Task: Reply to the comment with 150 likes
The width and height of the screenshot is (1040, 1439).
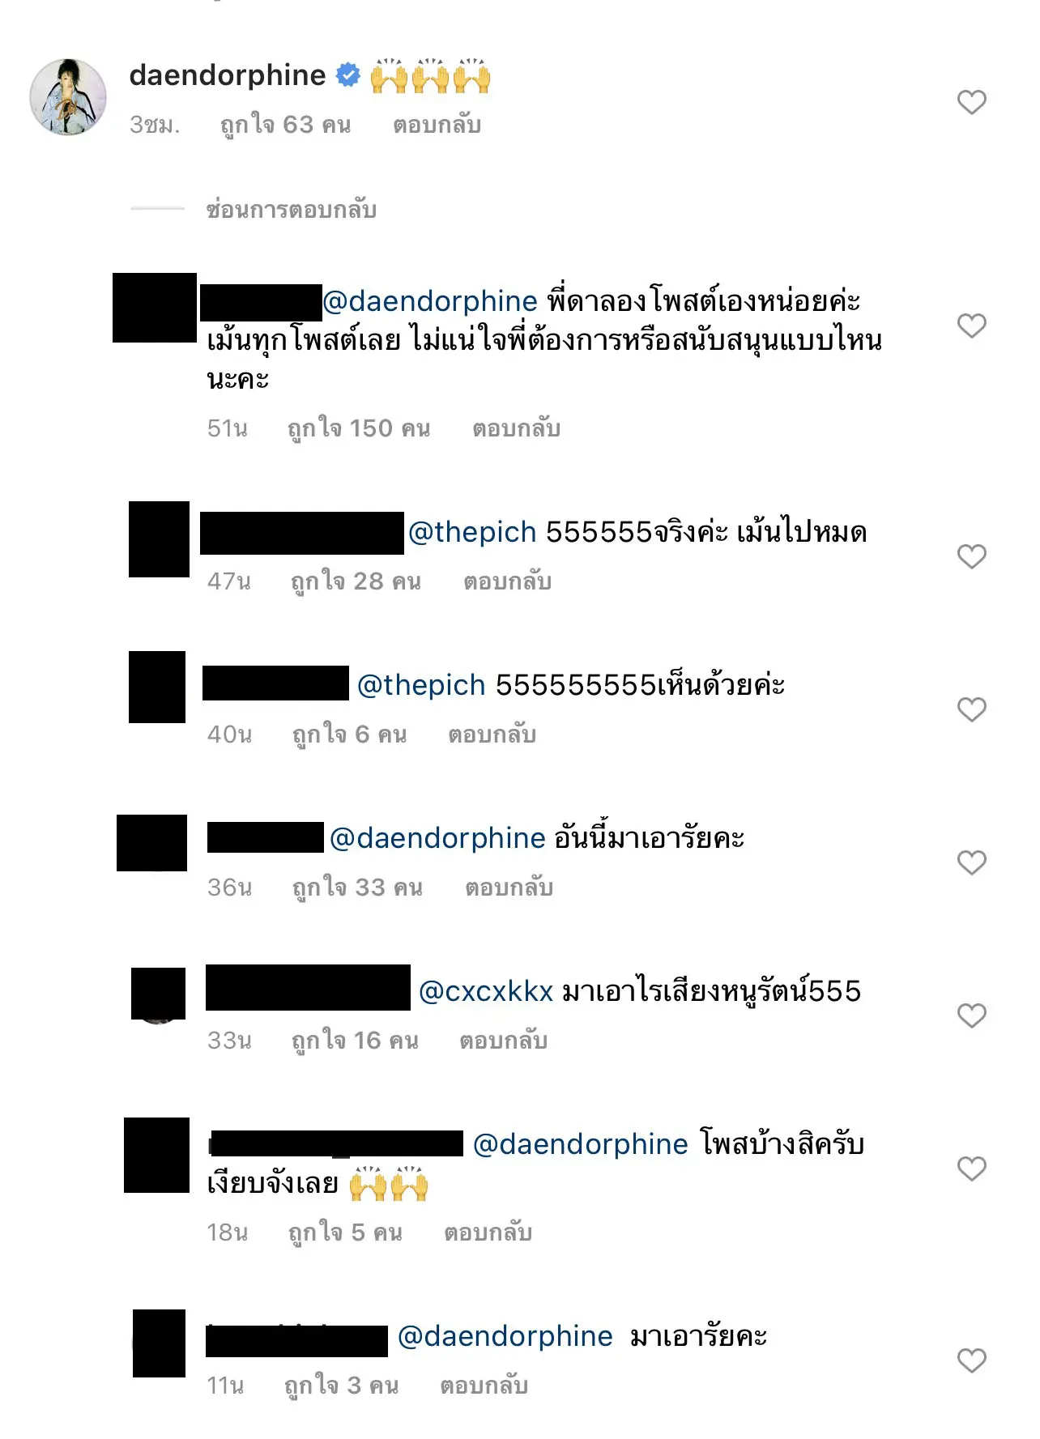Action: [x=516, y=428]
